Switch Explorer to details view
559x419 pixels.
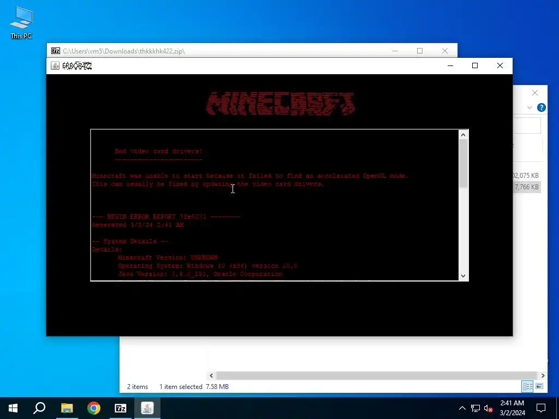point(528,386)
